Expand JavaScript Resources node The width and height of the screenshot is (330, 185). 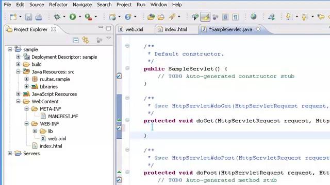18,94
